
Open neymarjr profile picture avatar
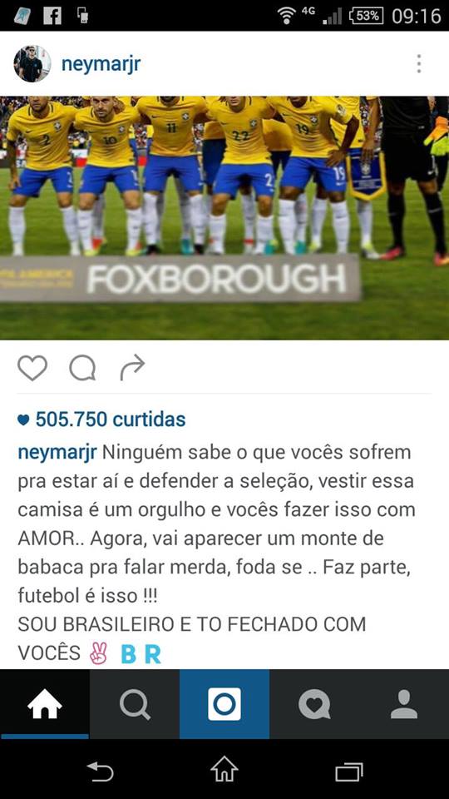coord(32,64)
